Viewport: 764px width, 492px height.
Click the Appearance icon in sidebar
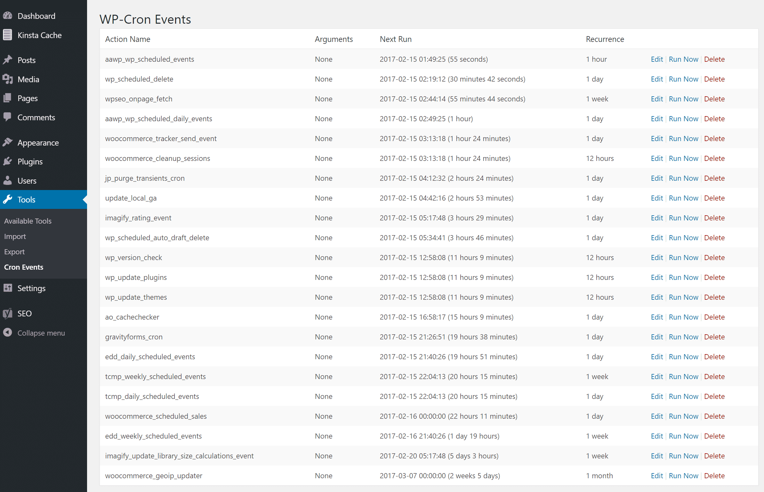(x=8, y=142)
